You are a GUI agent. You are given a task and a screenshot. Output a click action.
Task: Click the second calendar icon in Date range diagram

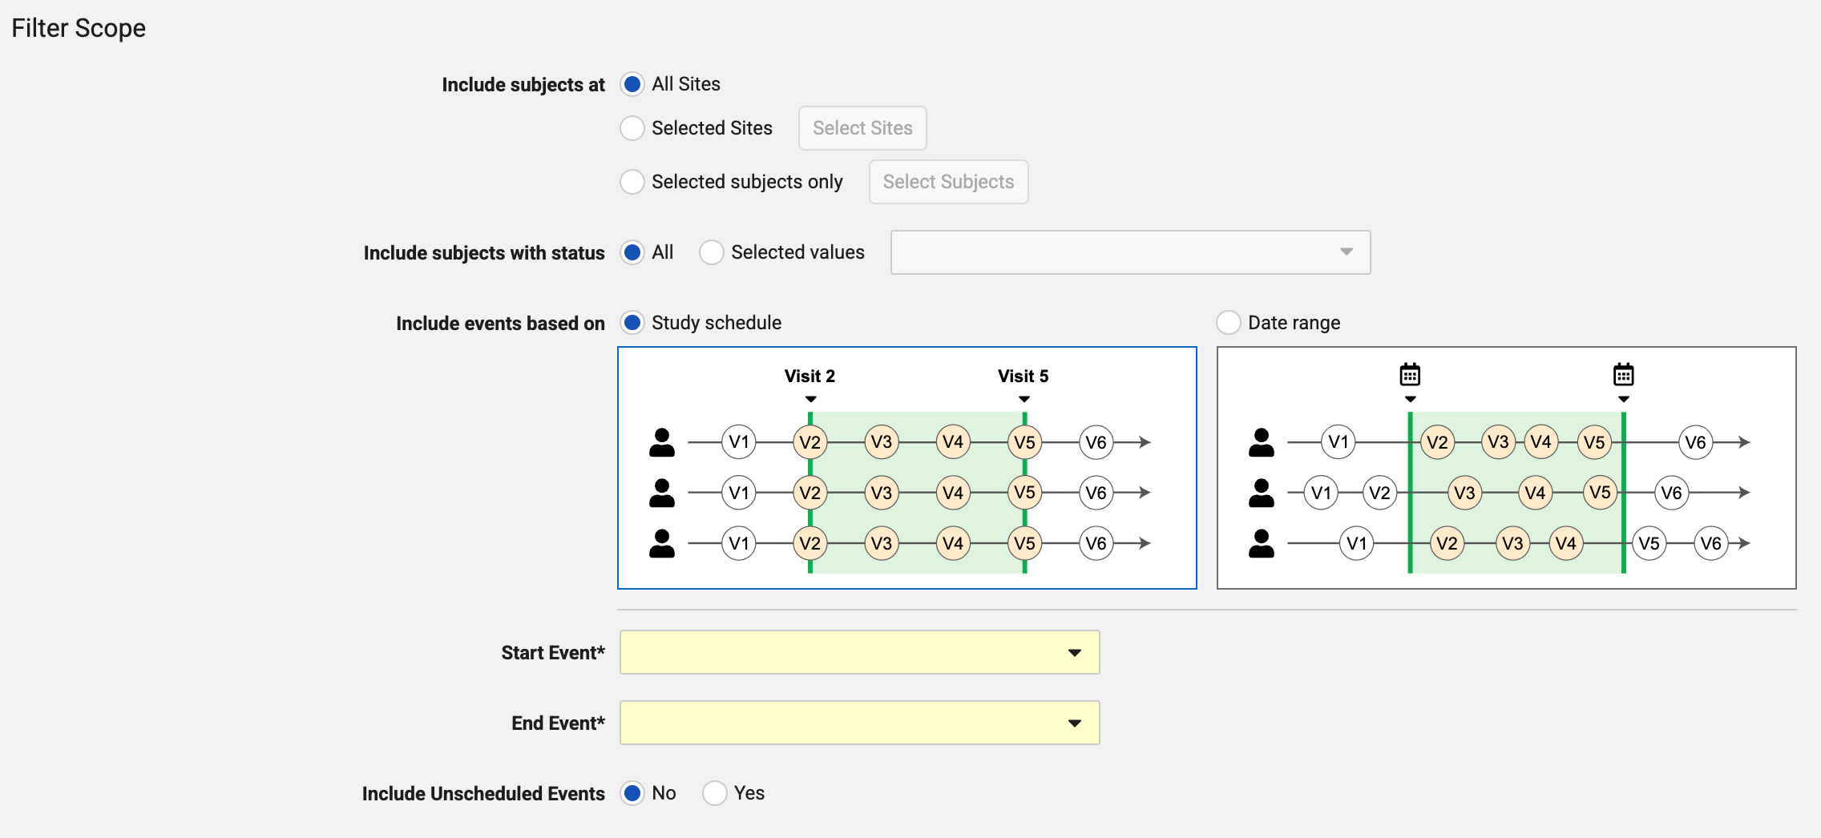point(1624,374)
